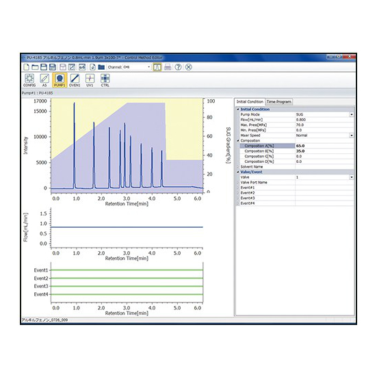Screen dimensions: 377x377
Task: Click the Flow(mL/min) value field
Action: click(324, 120)
